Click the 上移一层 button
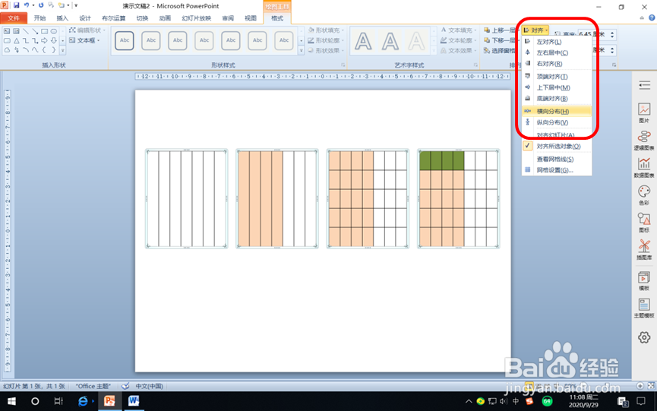The image size is (657, 411). coord(499,30)
